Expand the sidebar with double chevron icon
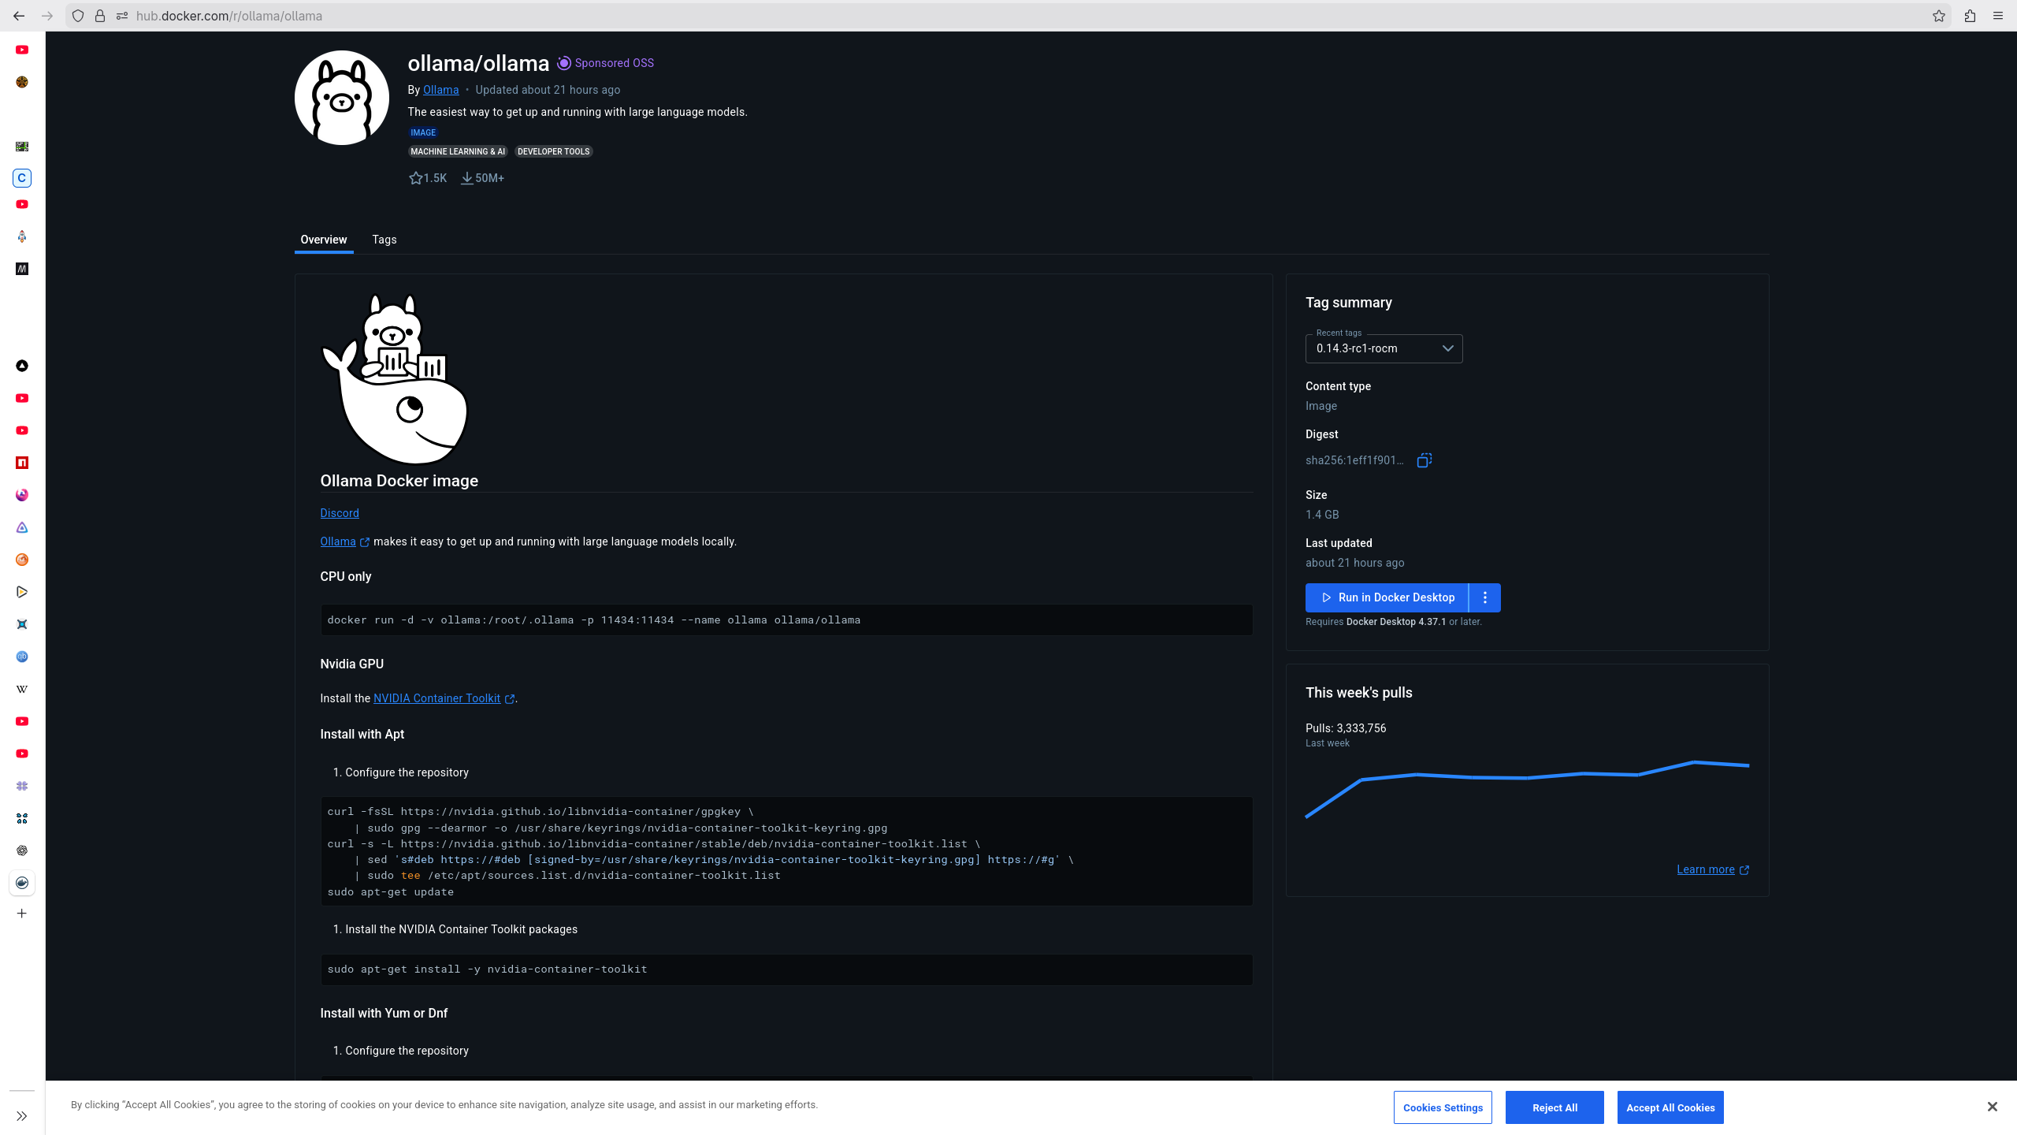 coord(22,1116)
